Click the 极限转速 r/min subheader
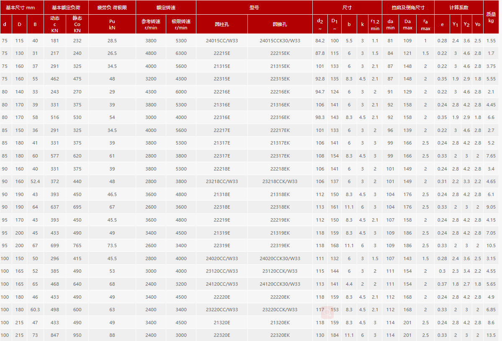Viewport: 502px width, 341px height. (181, 24)
